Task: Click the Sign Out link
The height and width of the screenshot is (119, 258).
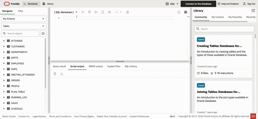Action: (x=251, y=4)
